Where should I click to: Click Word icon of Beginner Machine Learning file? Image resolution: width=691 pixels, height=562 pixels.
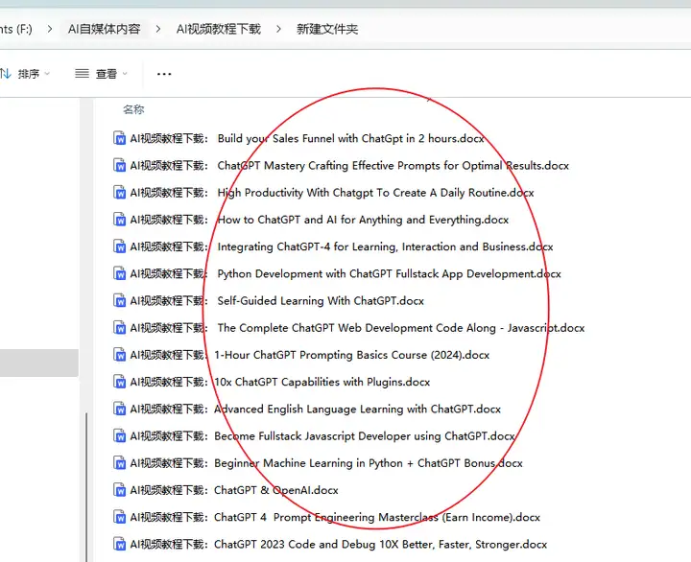tap(119, 463)
